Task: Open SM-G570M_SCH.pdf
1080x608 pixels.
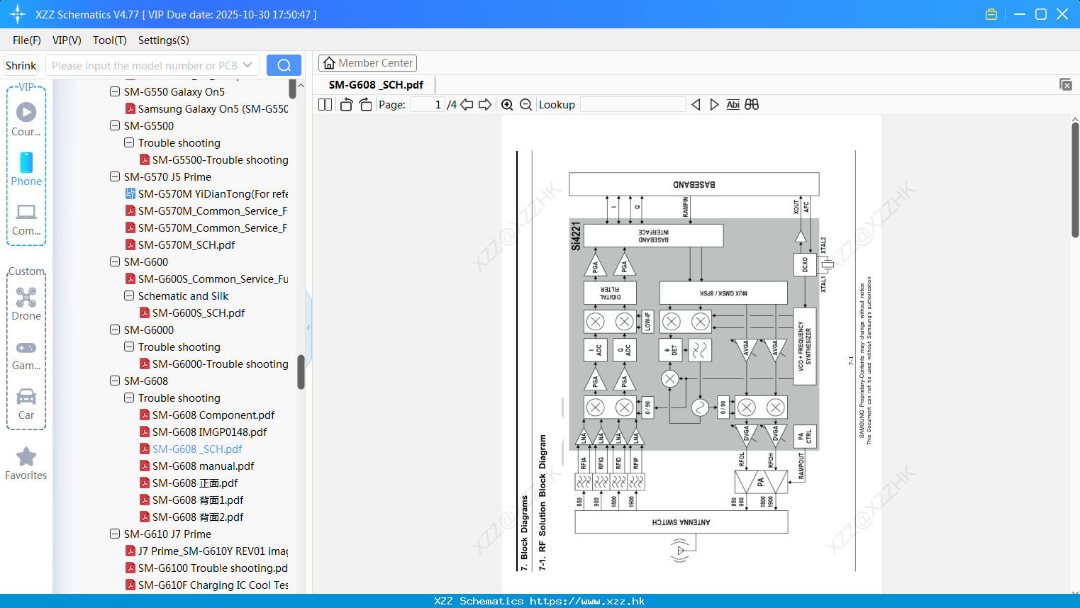Action: pyautogui.click(x=180, y=244)
